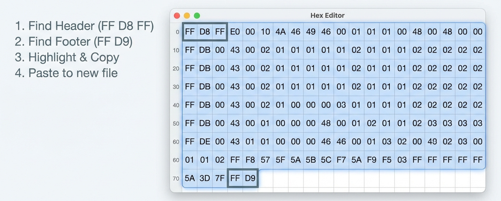This screenshot has height=201, width=501.
Task: Select the F8 byte cell
Action: point(250,160)
